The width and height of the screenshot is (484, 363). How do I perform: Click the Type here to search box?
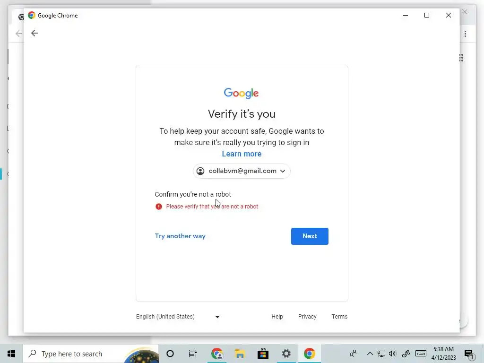tap(91, 354)
